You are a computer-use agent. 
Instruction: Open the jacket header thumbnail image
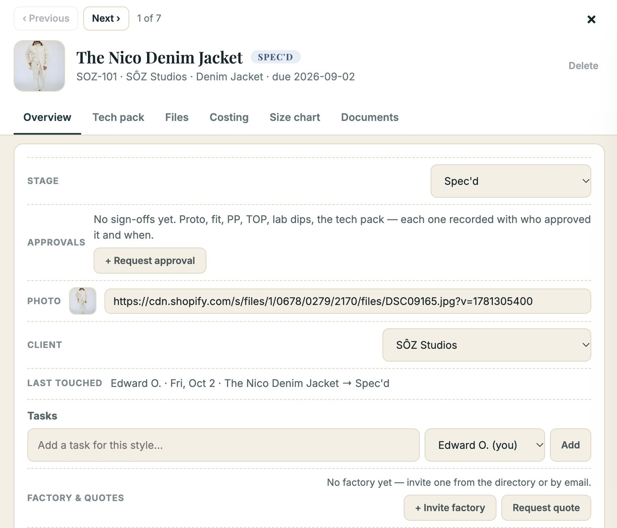click(39, 66)
